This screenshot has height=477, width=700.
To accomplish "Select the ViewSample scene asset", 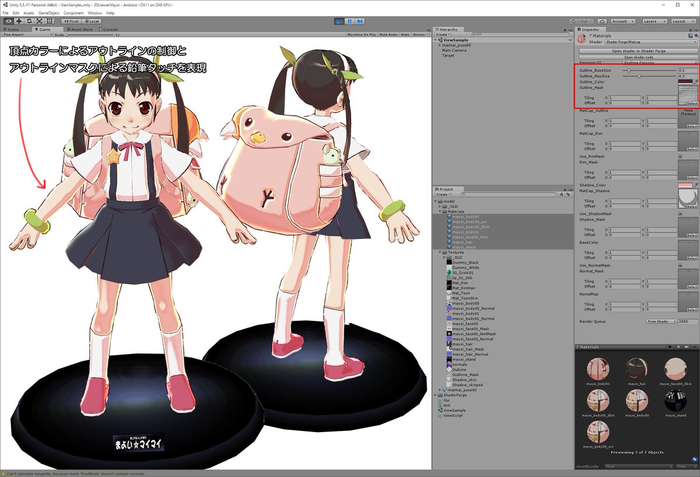I will tap(451, 411).
